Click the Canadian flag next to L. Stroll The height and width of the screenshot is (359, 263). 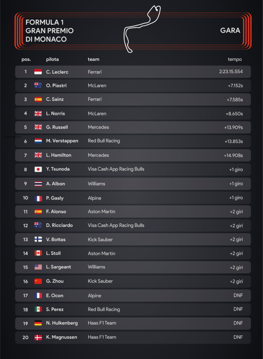pos(38,253)
